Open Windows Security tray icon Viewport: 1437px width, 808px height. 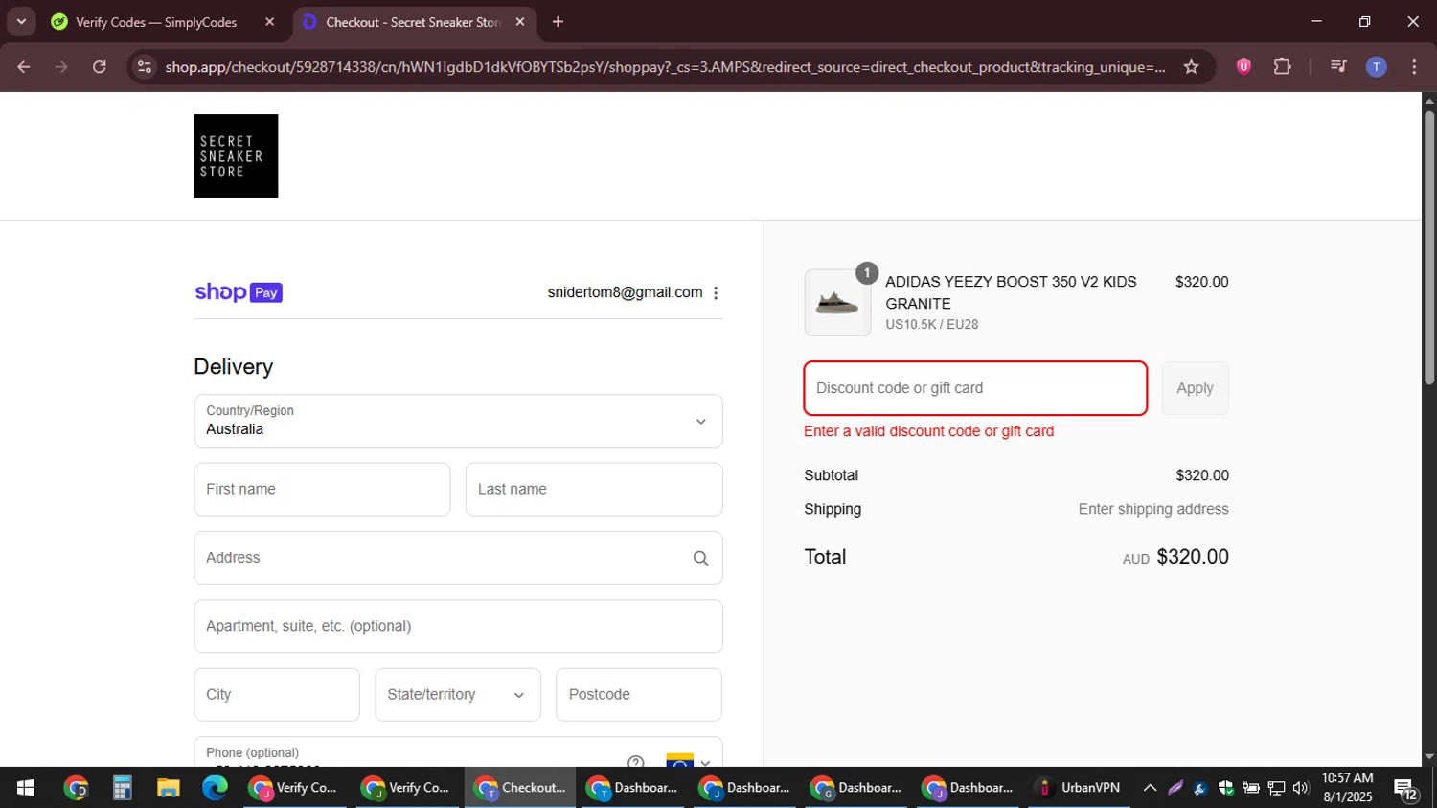pyautogui.click(x=1225, y=788)
